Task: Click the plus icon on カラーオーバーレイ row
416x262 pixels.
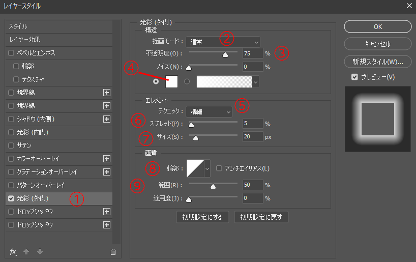Action: (x=107, y=159)
